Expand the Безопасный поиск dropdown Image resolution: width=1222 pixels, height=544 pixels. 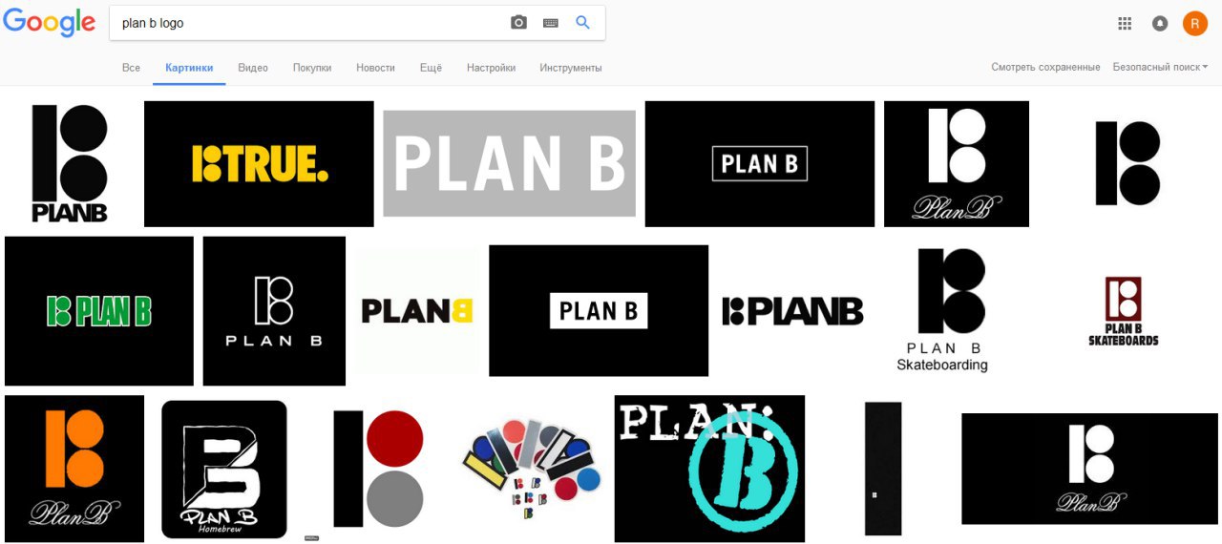(x=1160, y=68)
